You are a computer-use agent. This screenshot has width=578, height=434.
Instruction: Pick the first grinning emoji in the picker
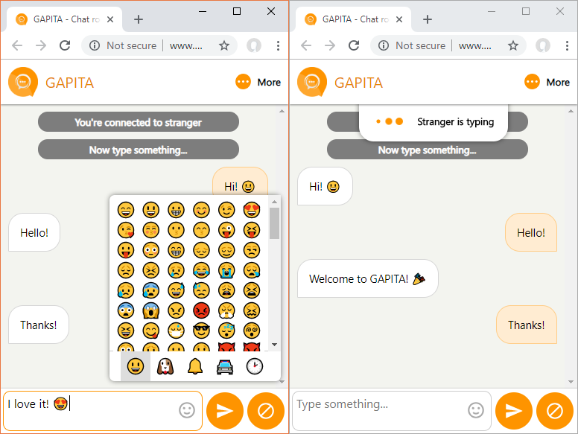click(x=126, y=210)
